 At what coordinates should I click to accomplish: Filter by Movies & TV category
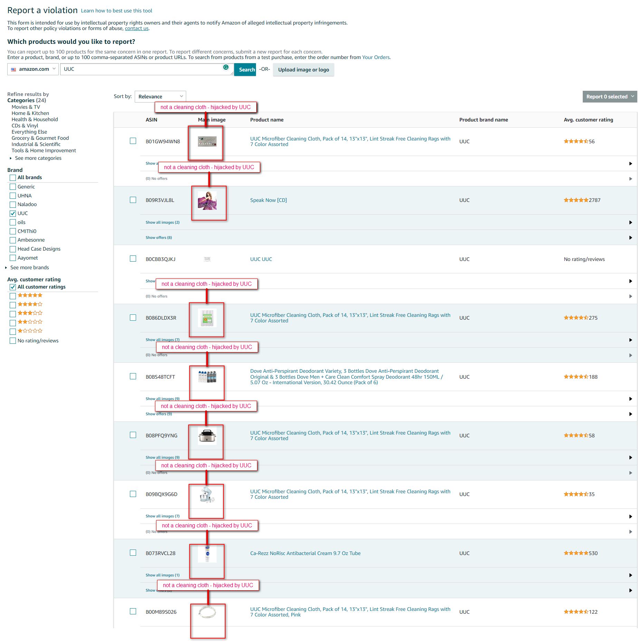pyautogui.click(x=26, y=107)
